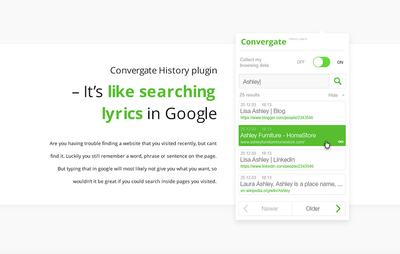Go to Newer results page
The image size is (400, 254).
pyautogui.click(x=266, y=209)
